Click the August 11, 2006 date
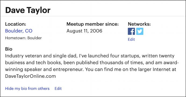186x97 pixels. click(84, 31)
